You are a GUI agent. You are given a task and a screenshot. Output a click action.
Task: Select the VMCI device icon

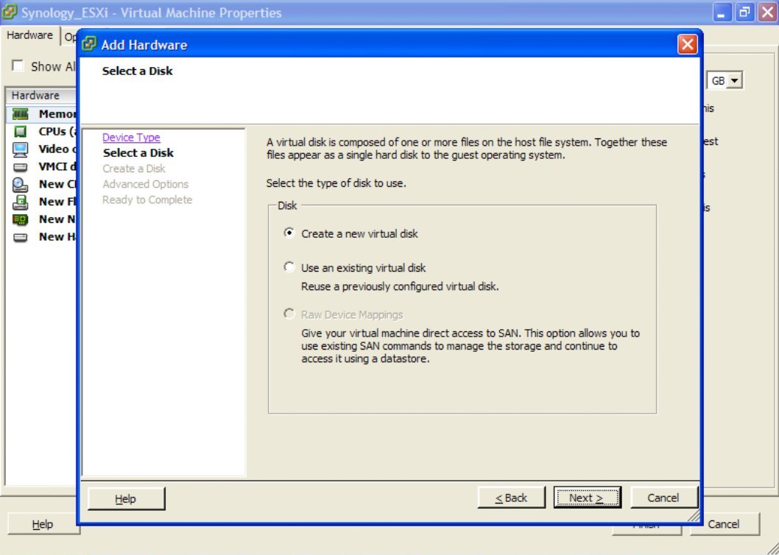(x=21, y=167)
